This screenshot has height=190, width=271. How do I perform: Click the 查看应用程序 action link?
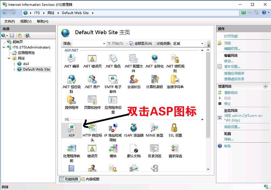pos(234,74)
